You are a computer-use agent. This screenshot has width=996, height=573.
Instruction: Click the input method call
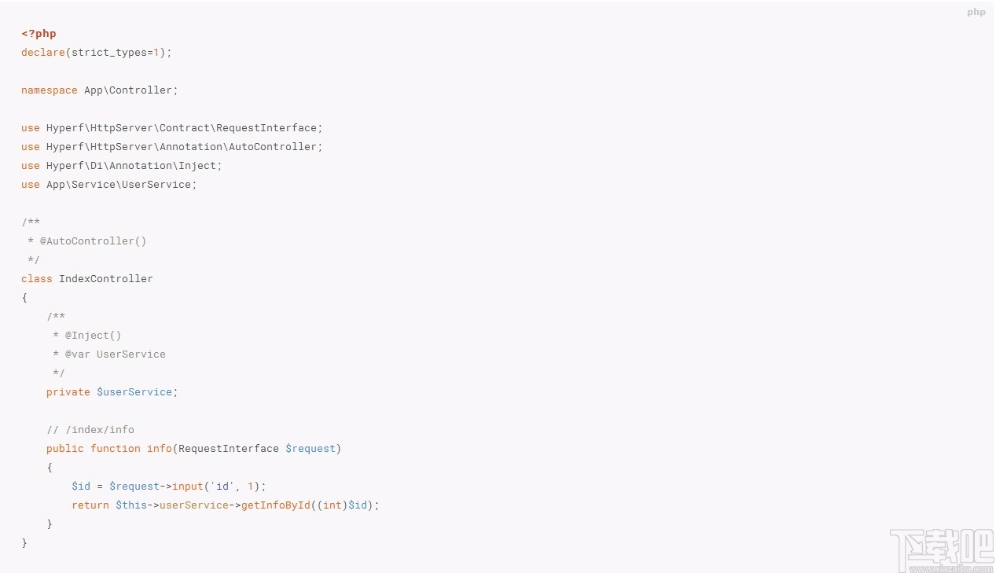(188, 487)
